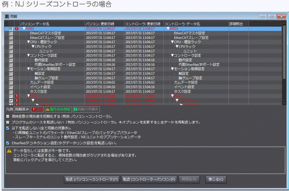
Task: Collapse コントローラ設定 in コントローラ column
Action: click(172, 56)
